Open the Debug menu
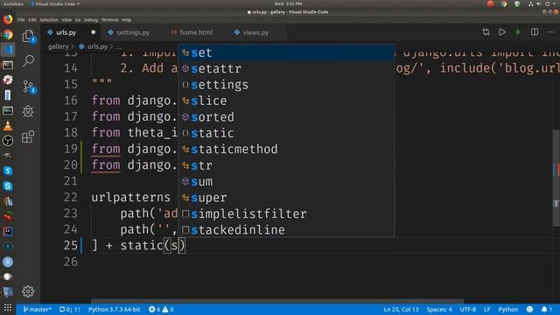 (x=91, y=19)
